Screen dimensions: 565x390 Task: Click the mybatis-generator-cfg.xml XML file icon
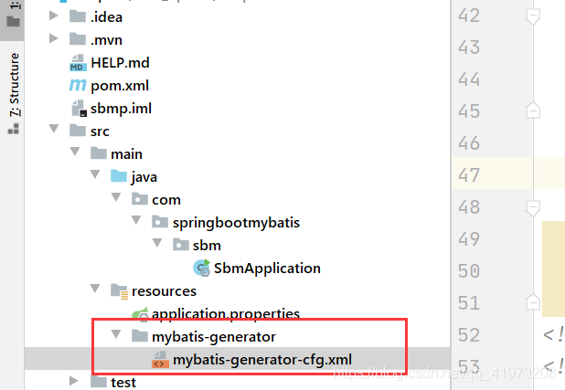(x=160, y=360)
